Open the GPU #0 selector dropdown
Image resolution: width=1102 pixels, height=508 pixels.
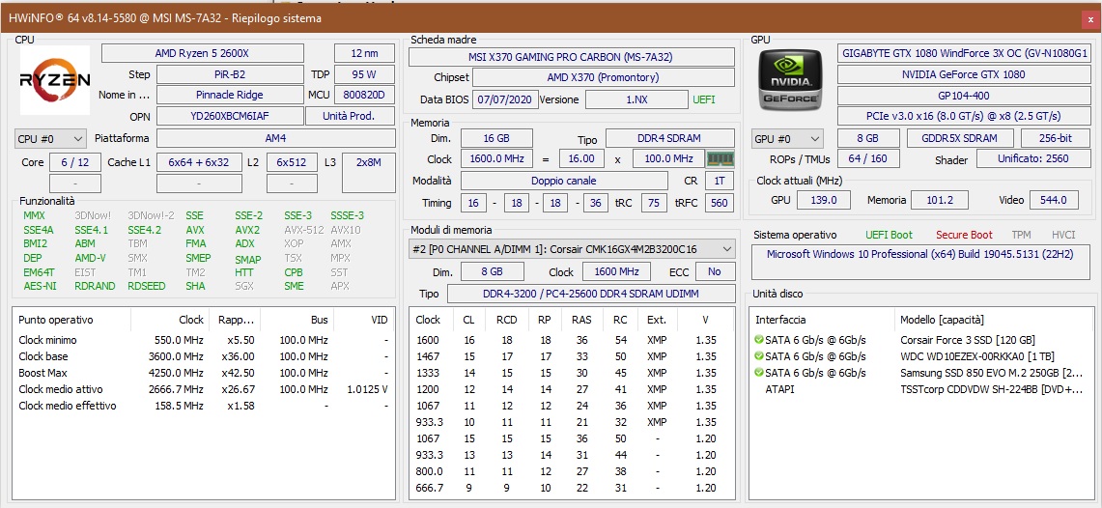pyautogui.click(x=787, y=138)
